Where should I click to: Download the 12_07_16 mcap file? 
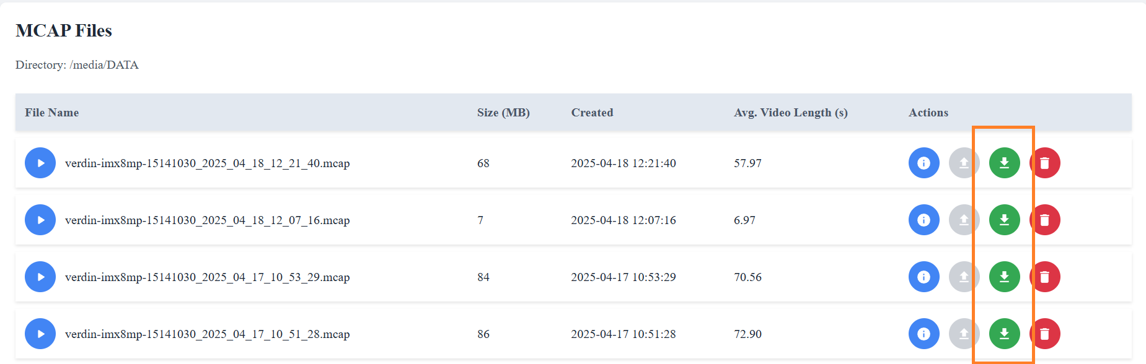pyautogui.click(x=1005, y=220)
